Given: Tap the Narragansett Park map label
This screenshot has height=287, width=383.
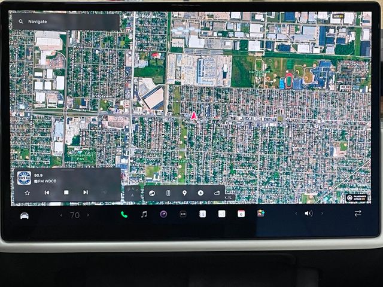Looking at the screenshot, I should 260,73.
